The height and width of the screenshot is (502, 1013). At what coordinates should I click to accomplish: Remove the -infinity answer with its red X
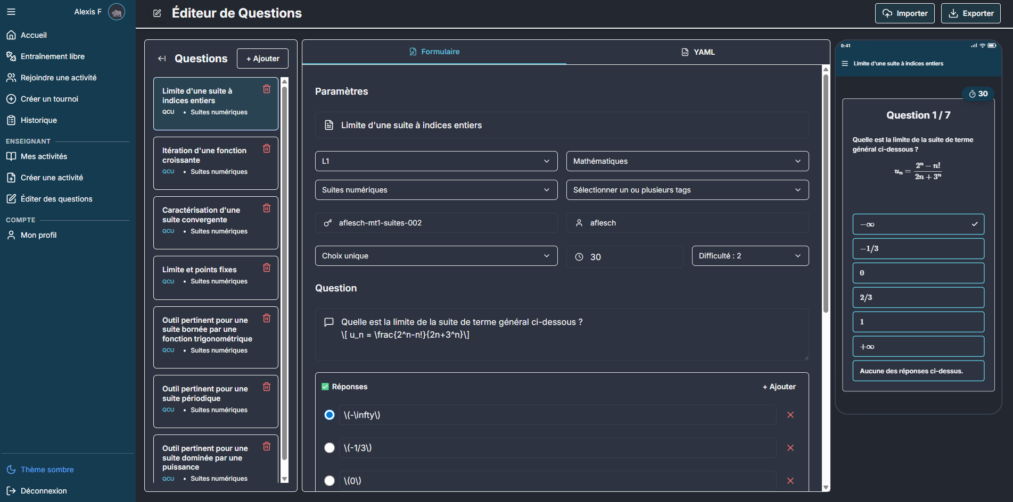tap(790, 415)
